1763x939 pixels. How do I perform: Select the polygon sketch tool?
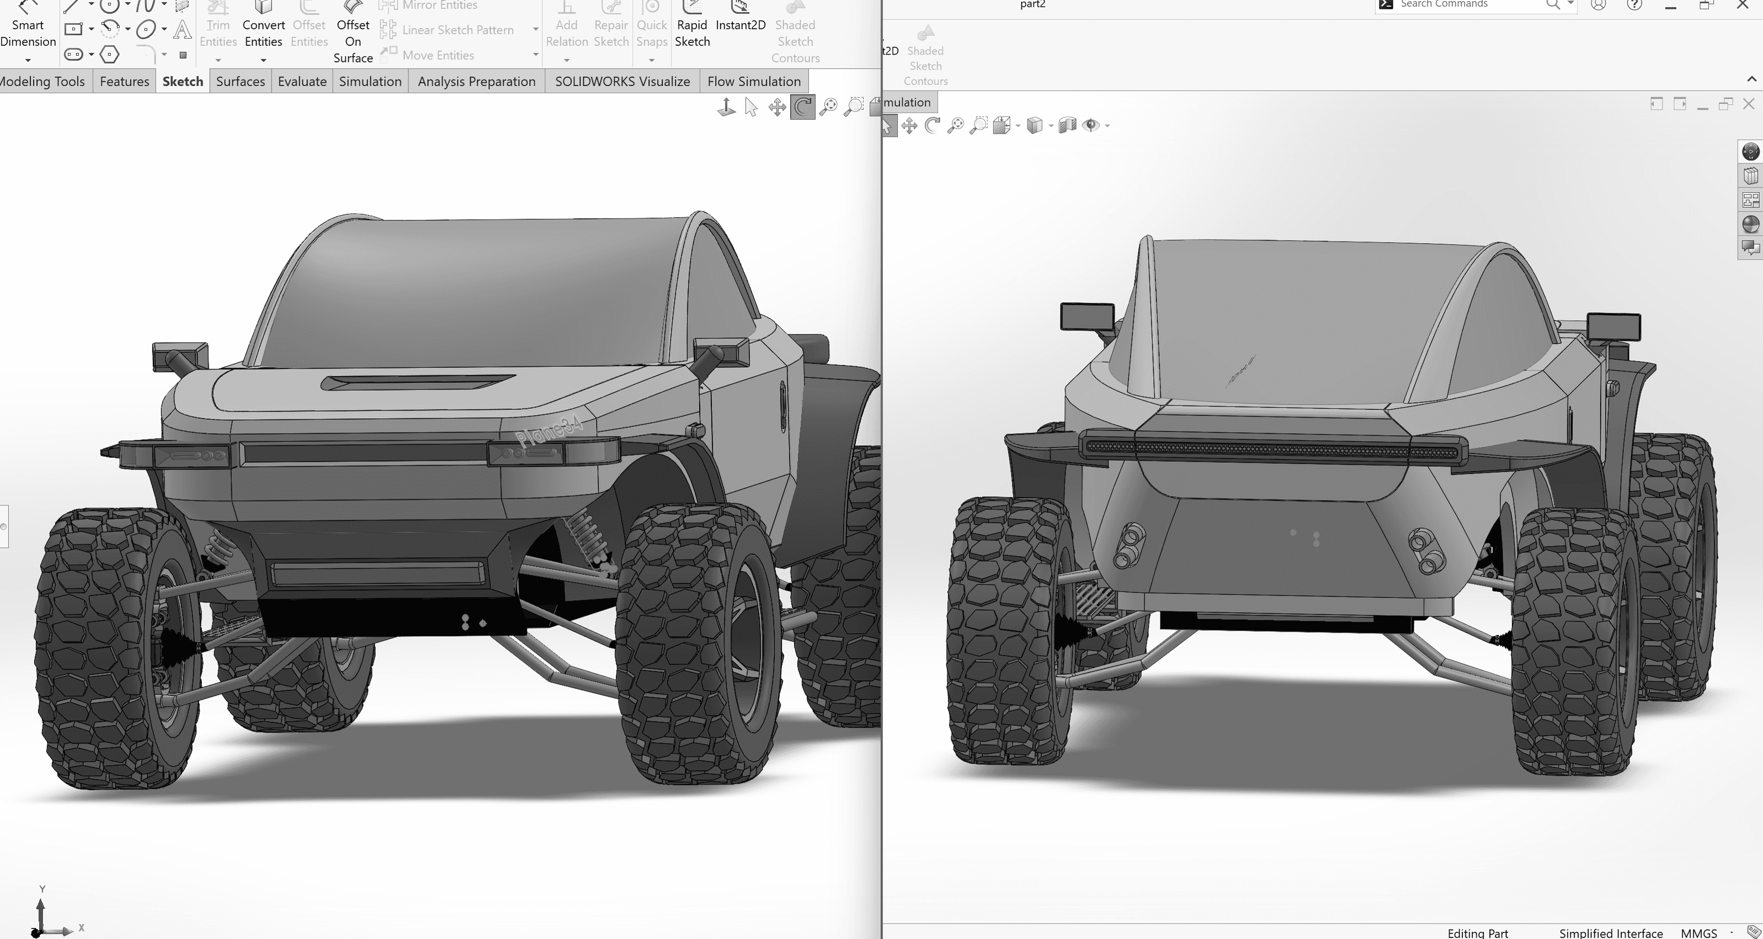(109, 54)
